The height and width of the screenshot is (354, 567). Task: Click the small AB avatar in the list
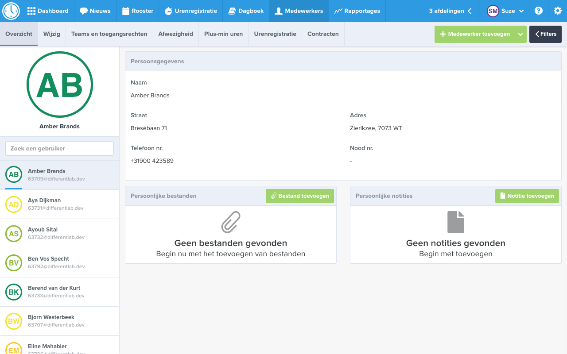[x=14, y=174]
